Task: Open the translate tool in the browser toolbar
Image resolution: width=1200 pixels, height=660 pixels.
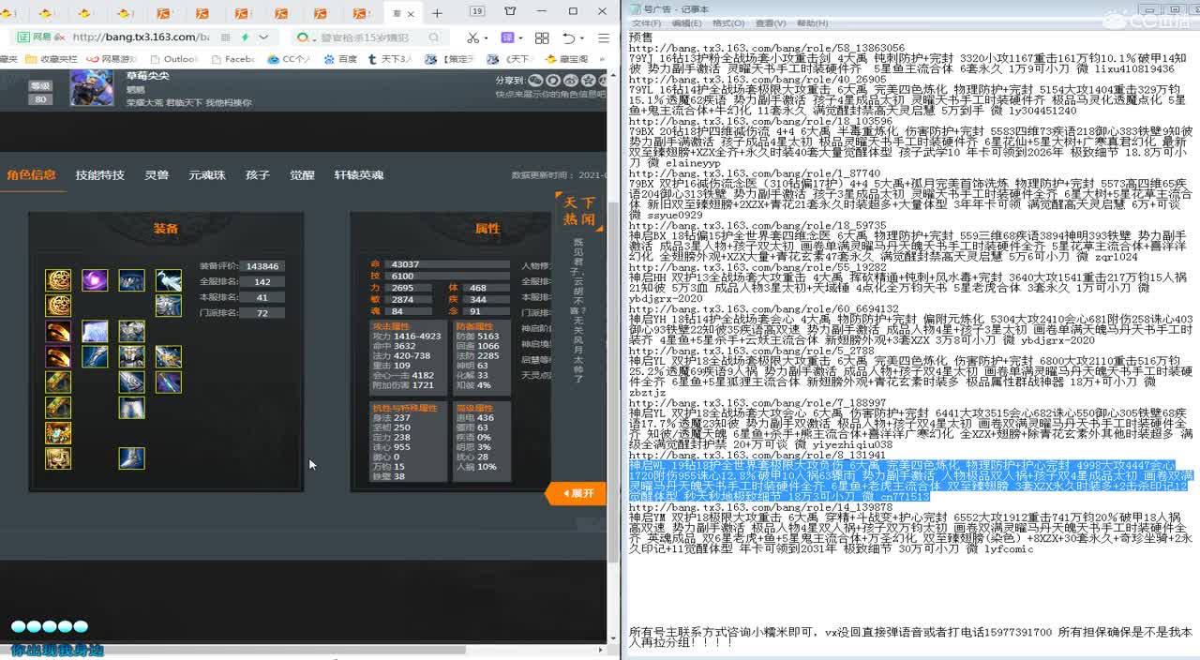Action: [509, 37]
